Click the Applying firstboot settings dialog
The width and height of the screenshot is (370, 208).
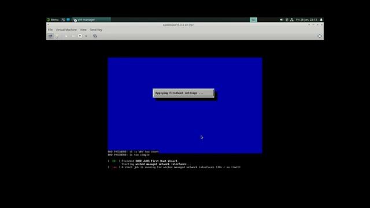click(183, 93)
